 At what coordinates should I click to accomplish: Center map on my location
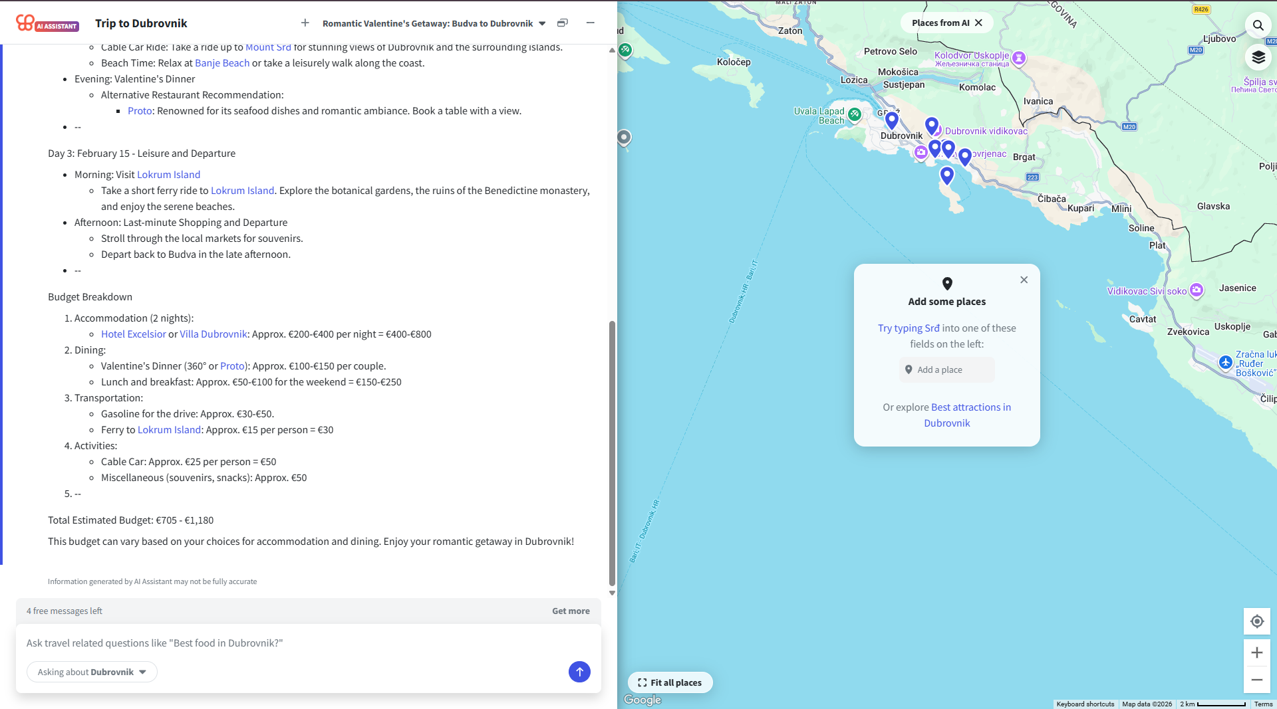1256,621
